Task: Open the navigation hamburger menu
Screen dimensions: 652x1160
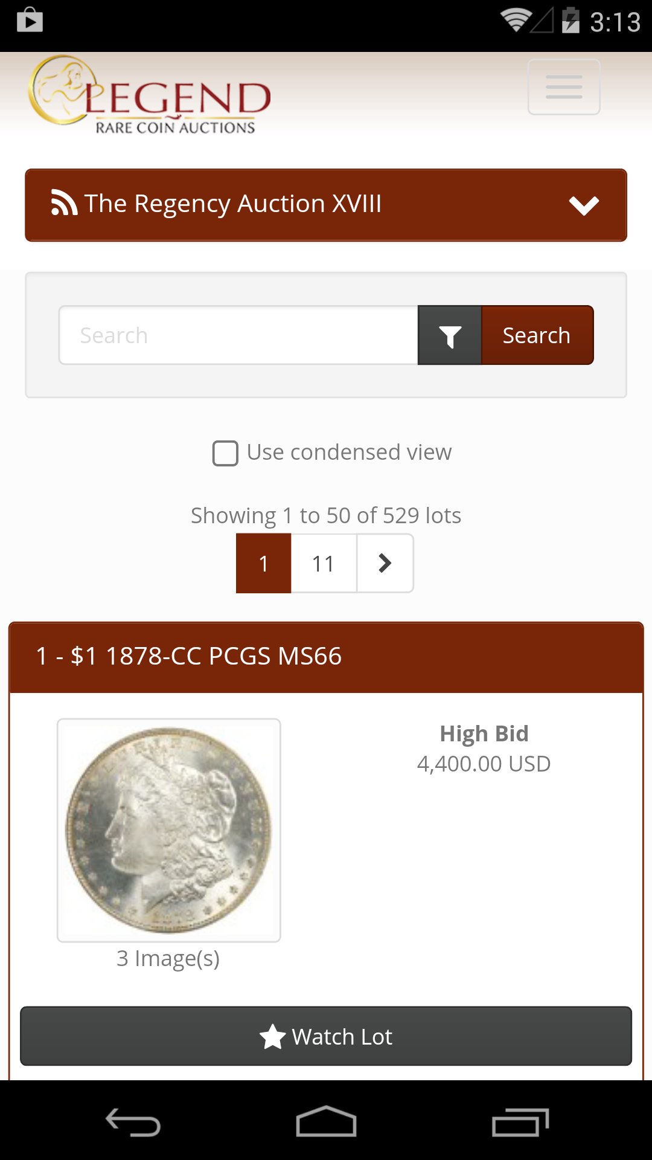Action: point(563,86)
